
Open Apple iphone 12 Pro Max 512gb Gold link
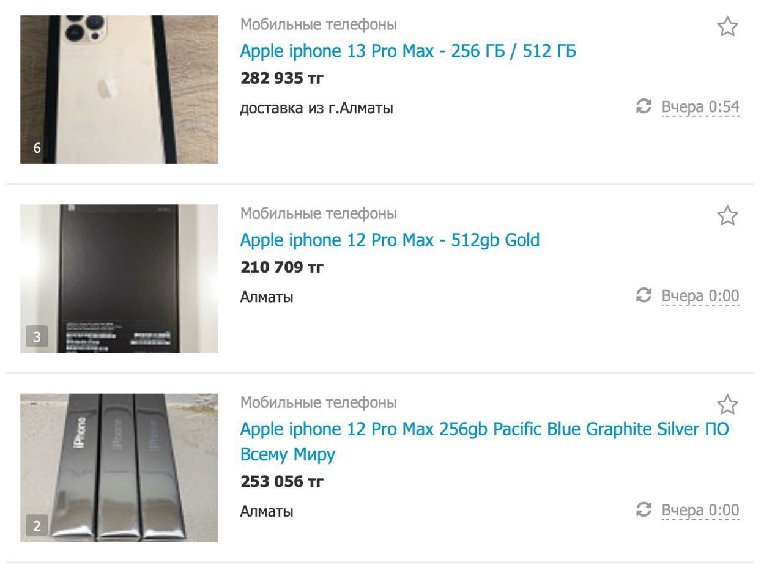[390, 240]
